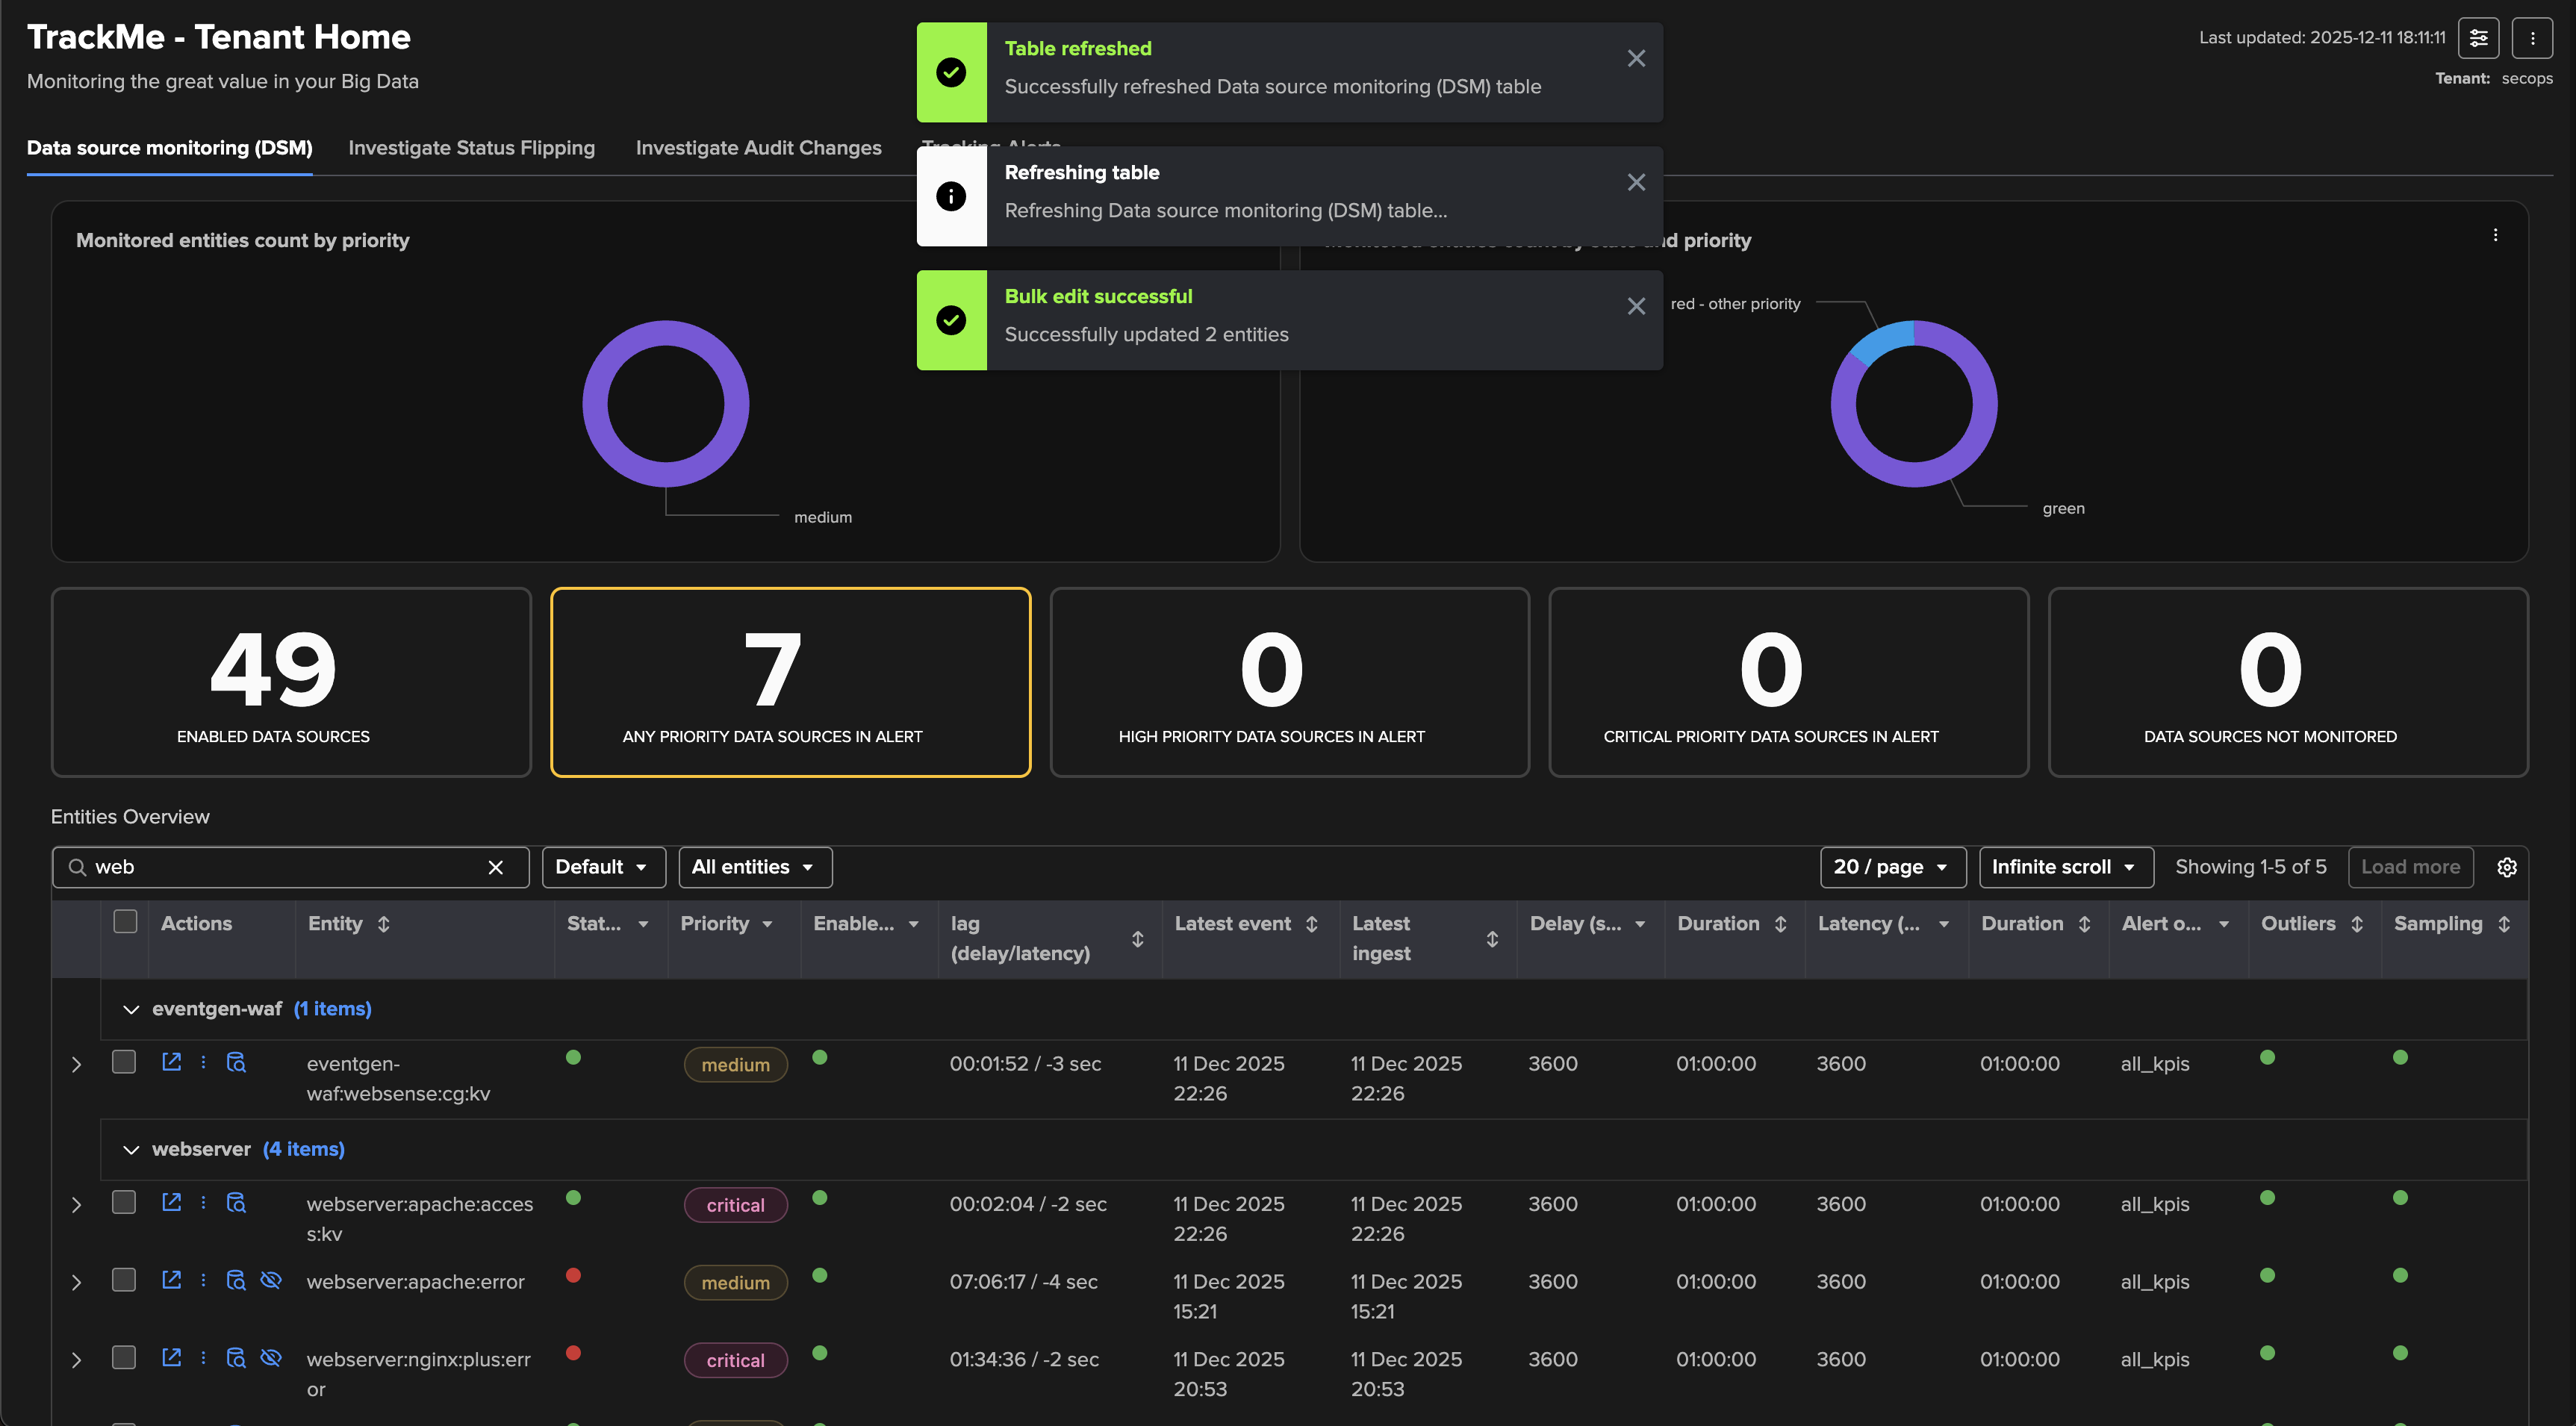The height and width of the screenshot is (1426, 2576).
Task: Dismiss the Bulk edit successful notification
Action: pyautogui.click(x=1636, y=306)
